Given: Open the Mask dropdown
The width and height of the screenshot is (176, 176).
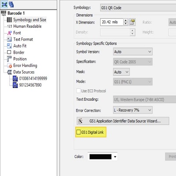Looking at the screenshot, I should 121,72.
